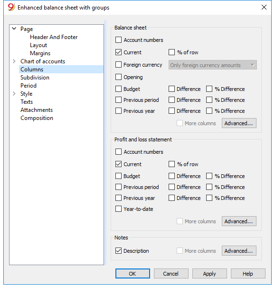275x288 pixels.
Task: Click the Banana 9 app icon in title bar
Action: click(11, 7)
